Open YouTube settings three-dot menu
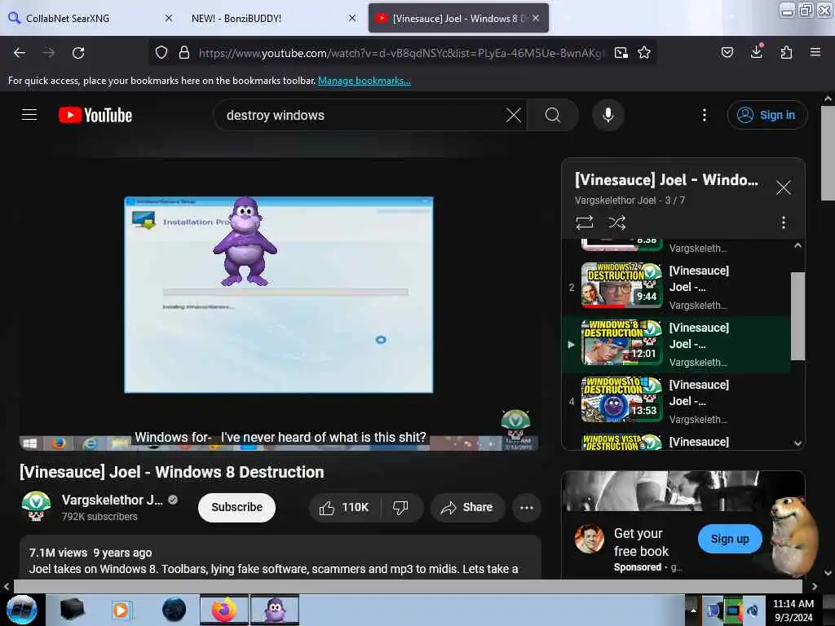This screenshot has width=835, height=626. coord(704,115)
